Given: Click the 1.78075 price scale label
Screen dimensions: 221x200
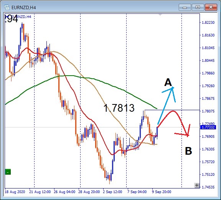Looking at the screenshot, I should point(208,111).
